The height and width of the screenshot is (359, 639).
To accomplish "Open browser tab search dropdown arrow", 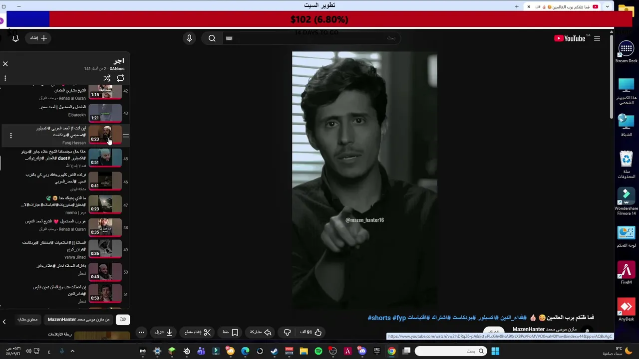I will tap(607, 6).
